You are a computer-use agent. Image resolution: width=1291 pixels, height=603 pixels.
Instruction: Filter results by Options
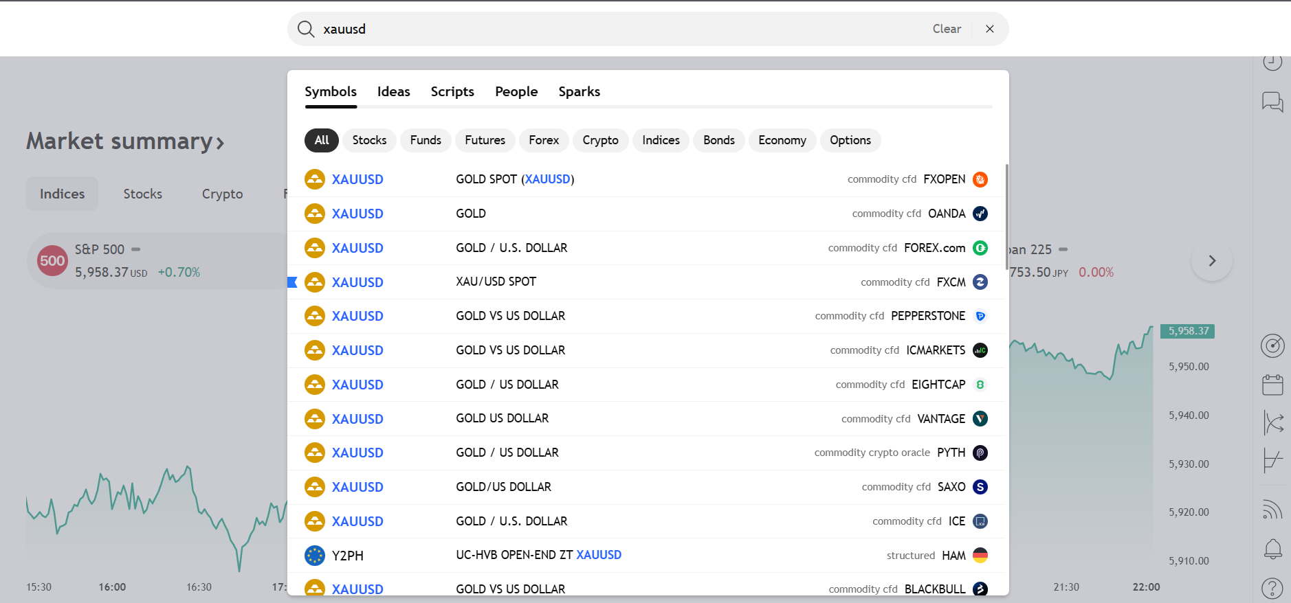click(850, 140)
